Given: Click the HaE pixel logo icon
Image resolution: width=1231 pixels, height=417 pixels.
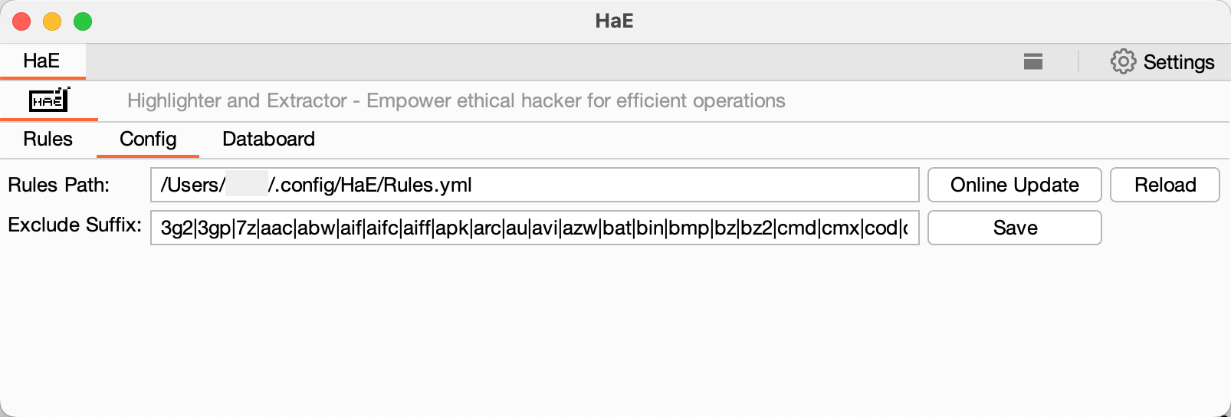Looking at the screenshot, I should pyautogui.click(x=49, y=100).
